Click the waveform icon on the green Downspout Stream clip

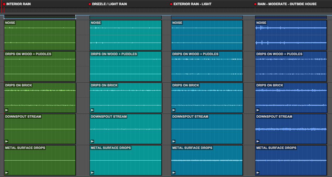pos(6,141)
